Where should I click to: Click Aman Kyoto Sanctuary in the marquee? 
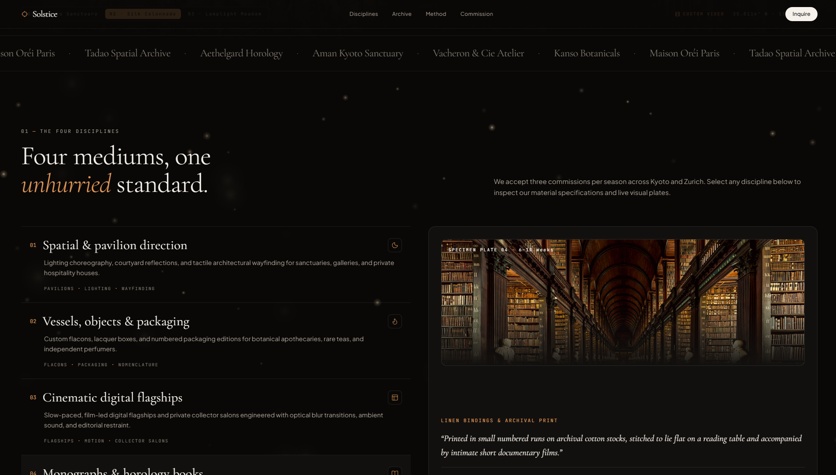[x=358, y=53]
